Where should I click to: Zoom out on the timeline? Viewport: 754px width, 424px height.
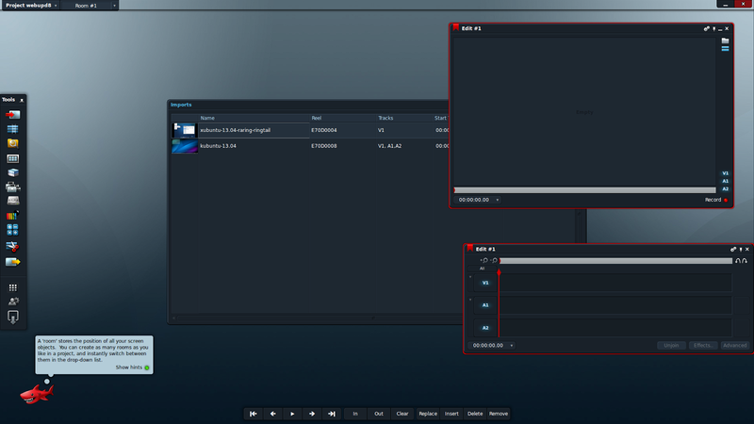(493, 261)
